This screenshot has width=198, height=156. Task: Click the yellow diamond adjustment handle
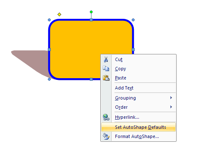pos(59,14)
